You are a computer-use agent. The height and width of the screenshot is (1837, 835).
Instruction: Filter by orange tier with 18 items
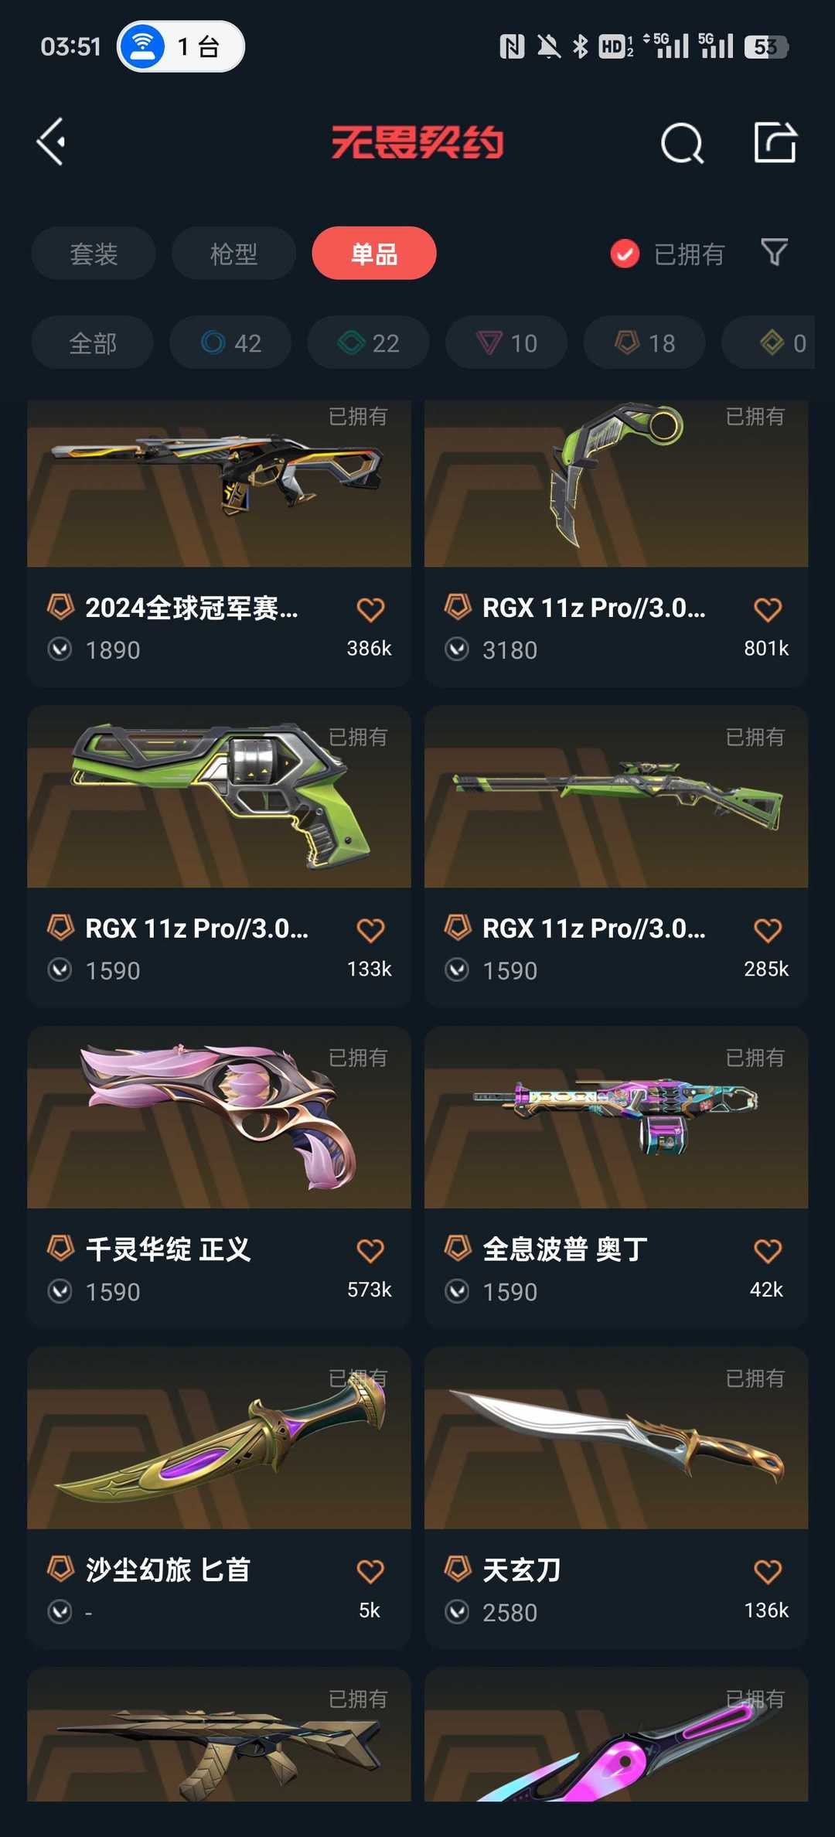pos(645,343)
